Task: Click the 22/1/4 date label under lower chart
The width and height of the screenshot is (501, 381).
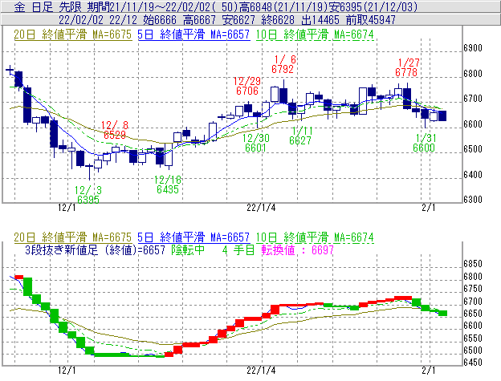Action: [x=261, y=370]
